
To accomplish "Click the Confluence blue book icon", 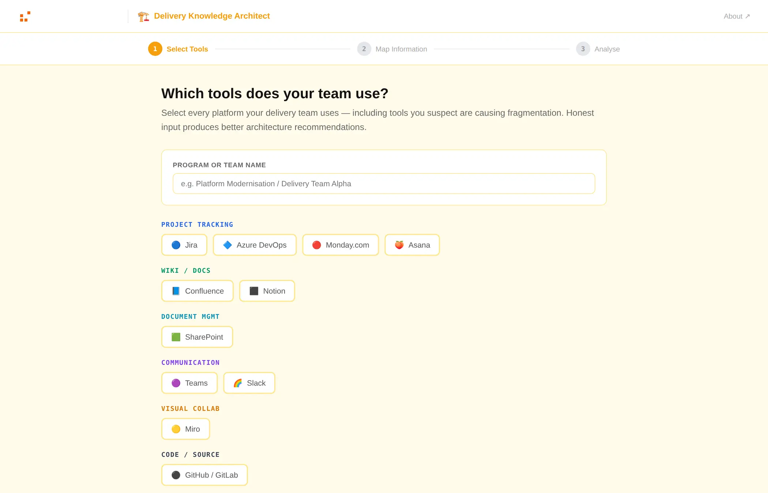I will [176, 291].
